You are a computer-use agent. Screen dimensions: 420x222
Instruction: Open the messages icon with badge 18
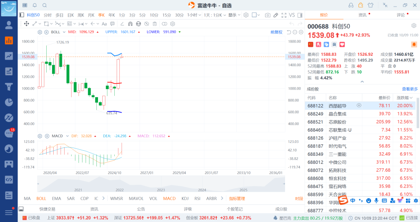9,133
